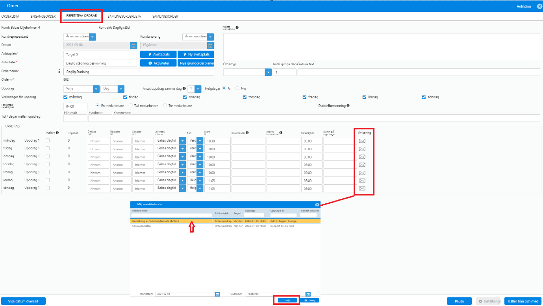Open the Pågående end date calendar icon
Screen dimensions: 543x306
click(x=210, y=45)
